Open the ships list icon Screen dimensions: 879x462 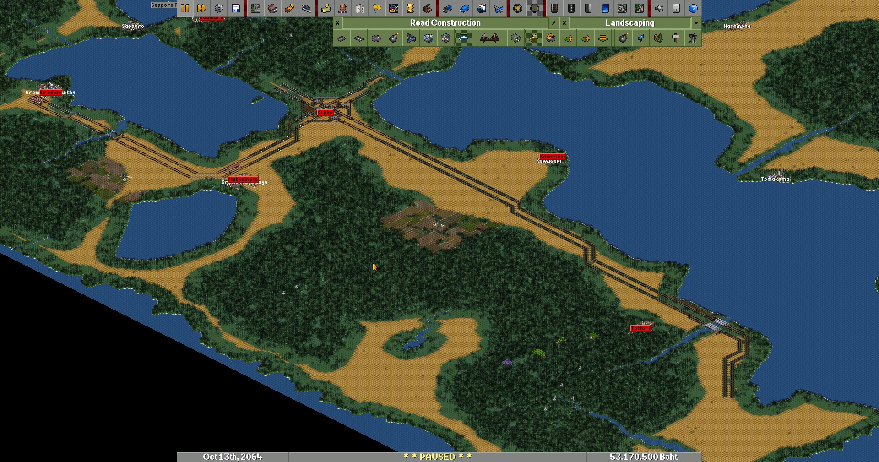pos(481,8)
